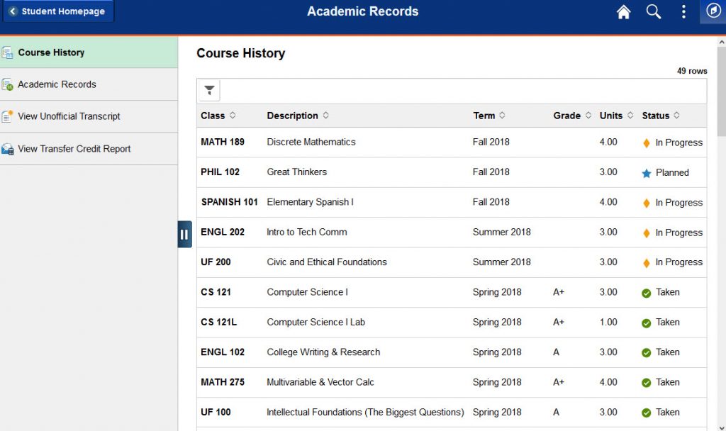This screenshot has width=726, height=431.
Task: Click College Writing & Research description
Action: 323,352
